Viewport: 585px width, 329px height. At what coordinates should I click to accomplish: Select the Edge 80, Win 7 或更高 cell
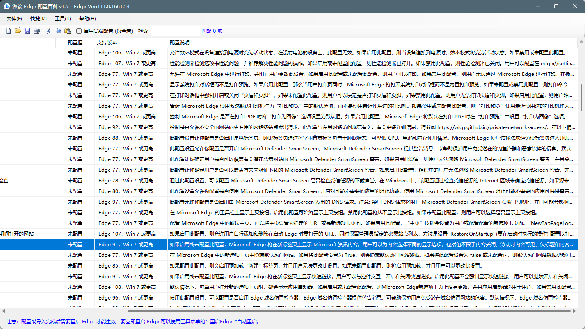131,191
